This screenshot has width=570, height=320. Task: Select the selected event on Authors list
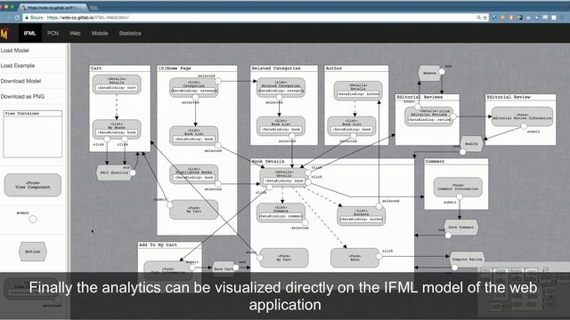pos(379,206)
